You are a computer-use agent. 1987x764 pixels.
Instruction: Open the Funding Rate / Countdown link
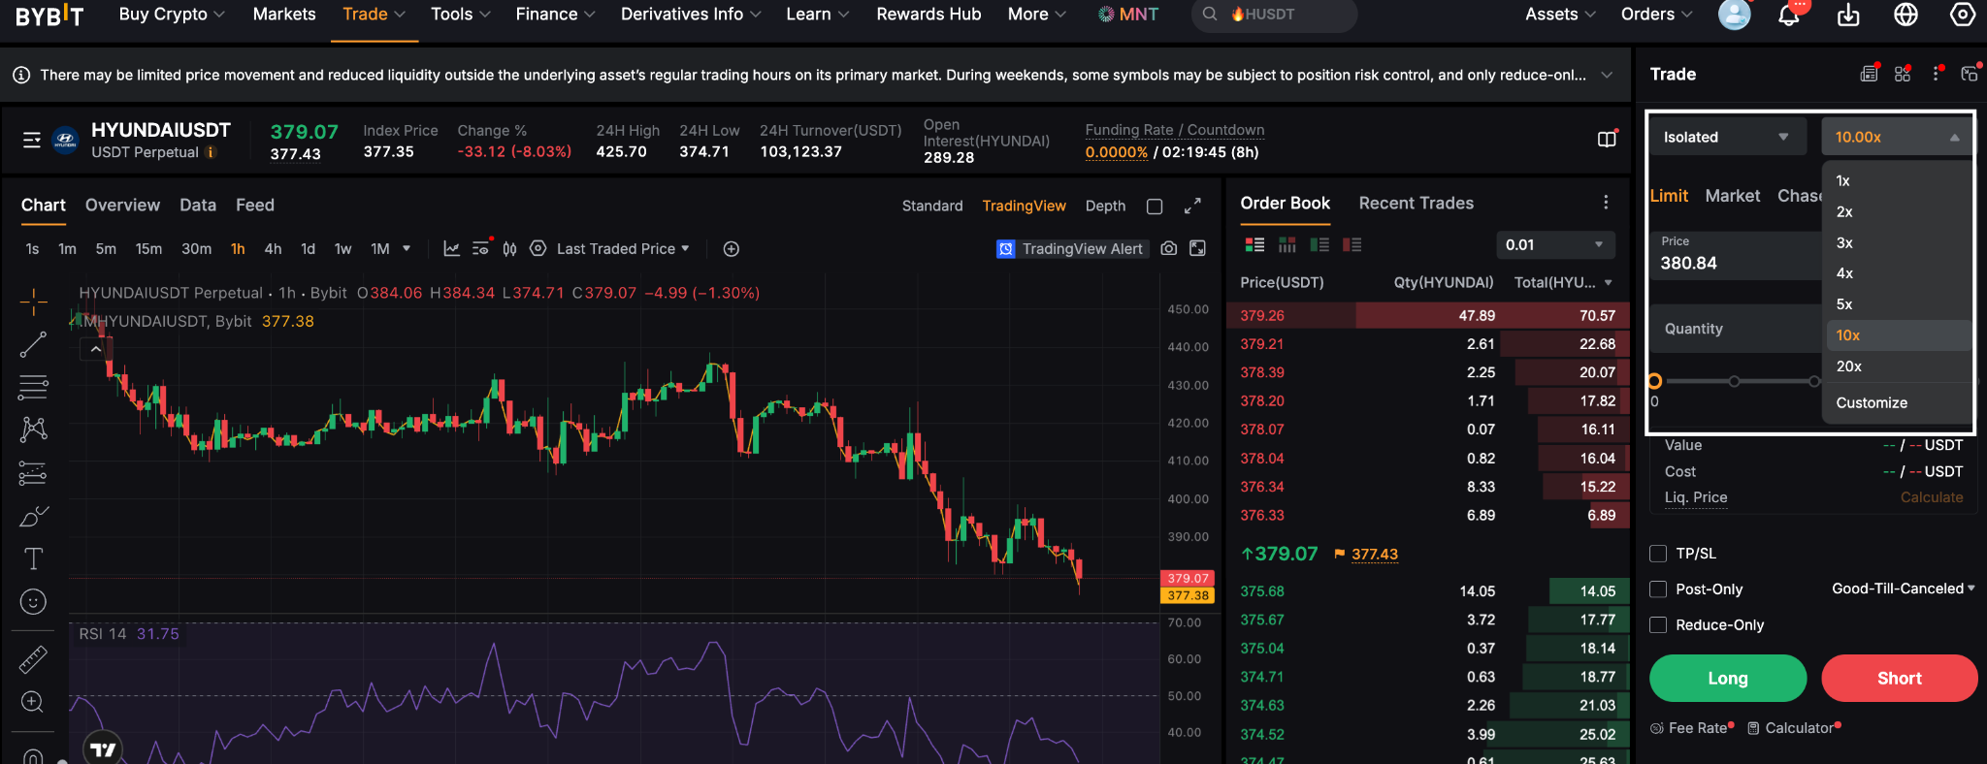(x=1174, y=130)
